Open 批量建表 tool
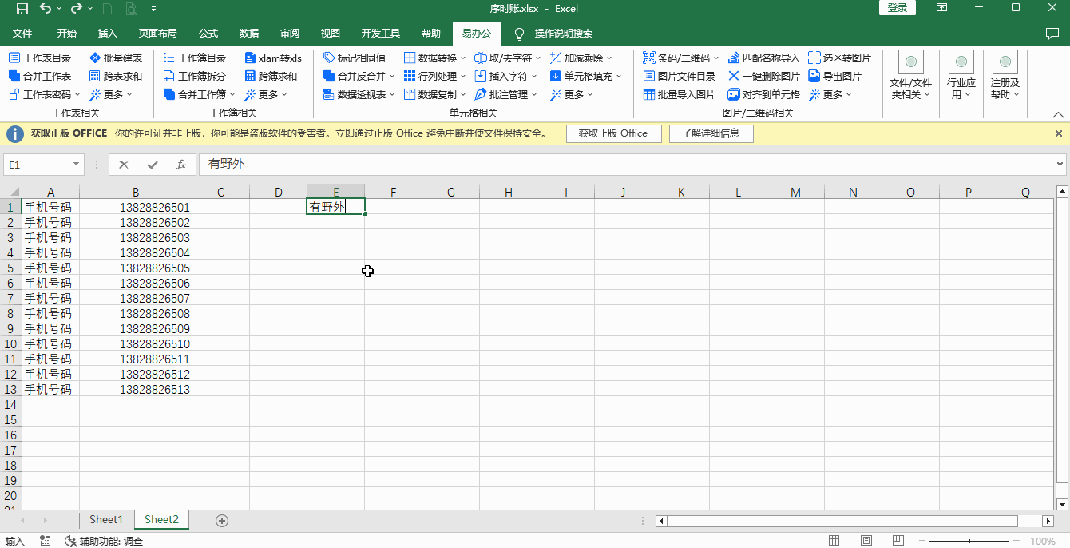This screenshot has width=1070, height=548. [x=116, y=58]
